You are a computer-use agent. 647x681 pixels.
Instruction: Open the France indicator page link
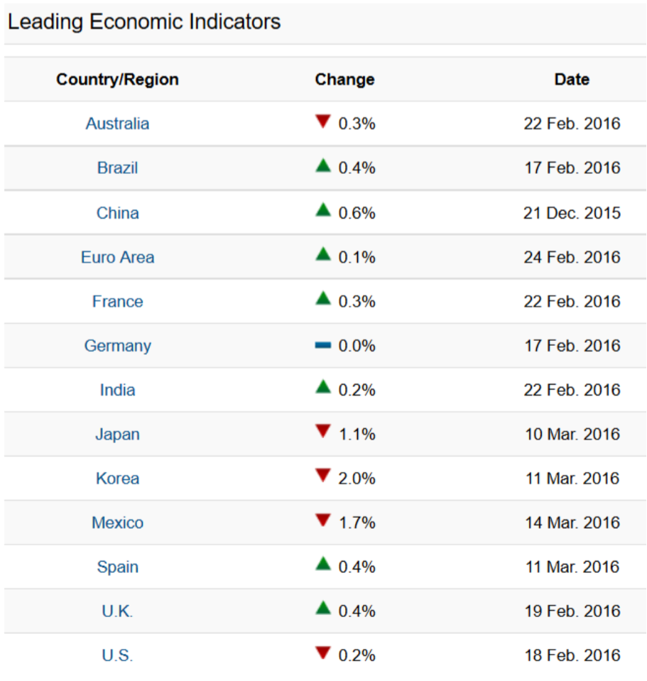click(x=117, y=301)
